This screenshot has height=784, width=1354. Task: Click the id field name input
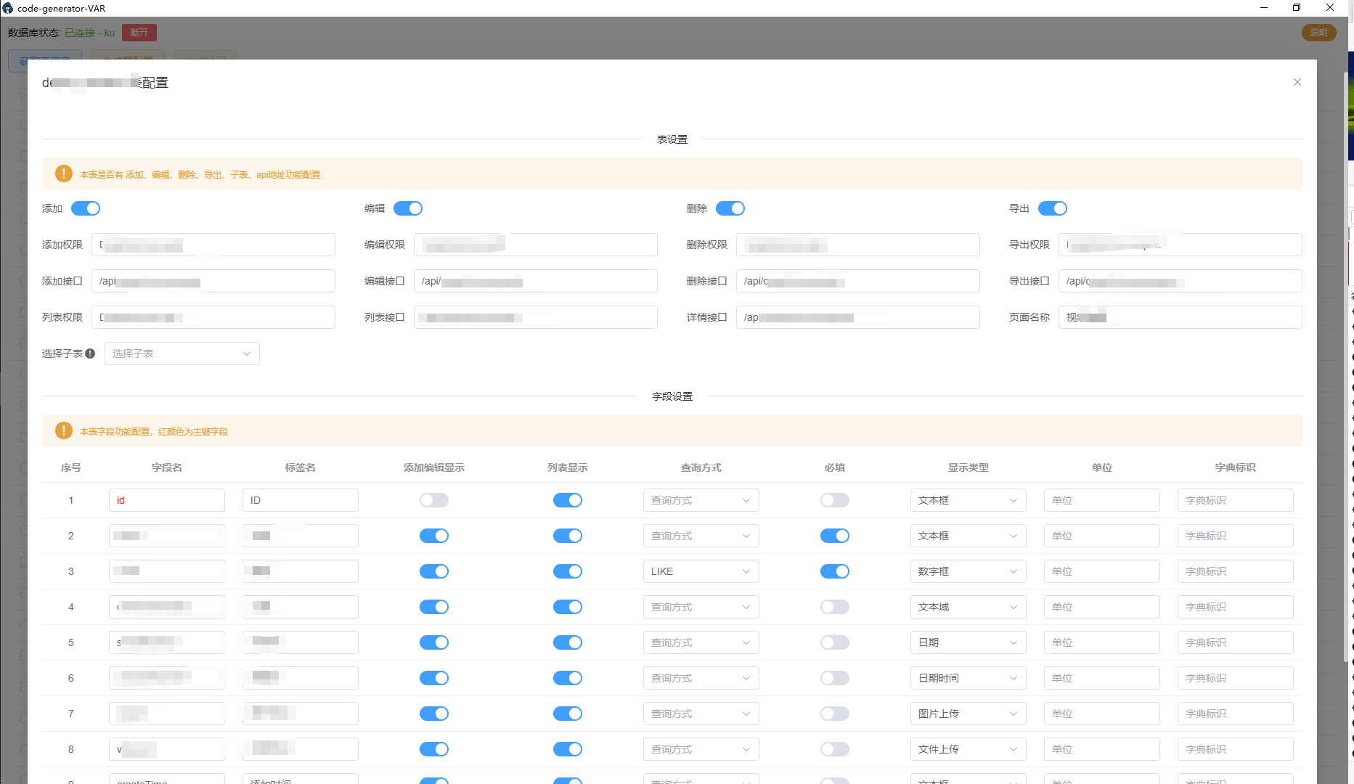[167, 500]
